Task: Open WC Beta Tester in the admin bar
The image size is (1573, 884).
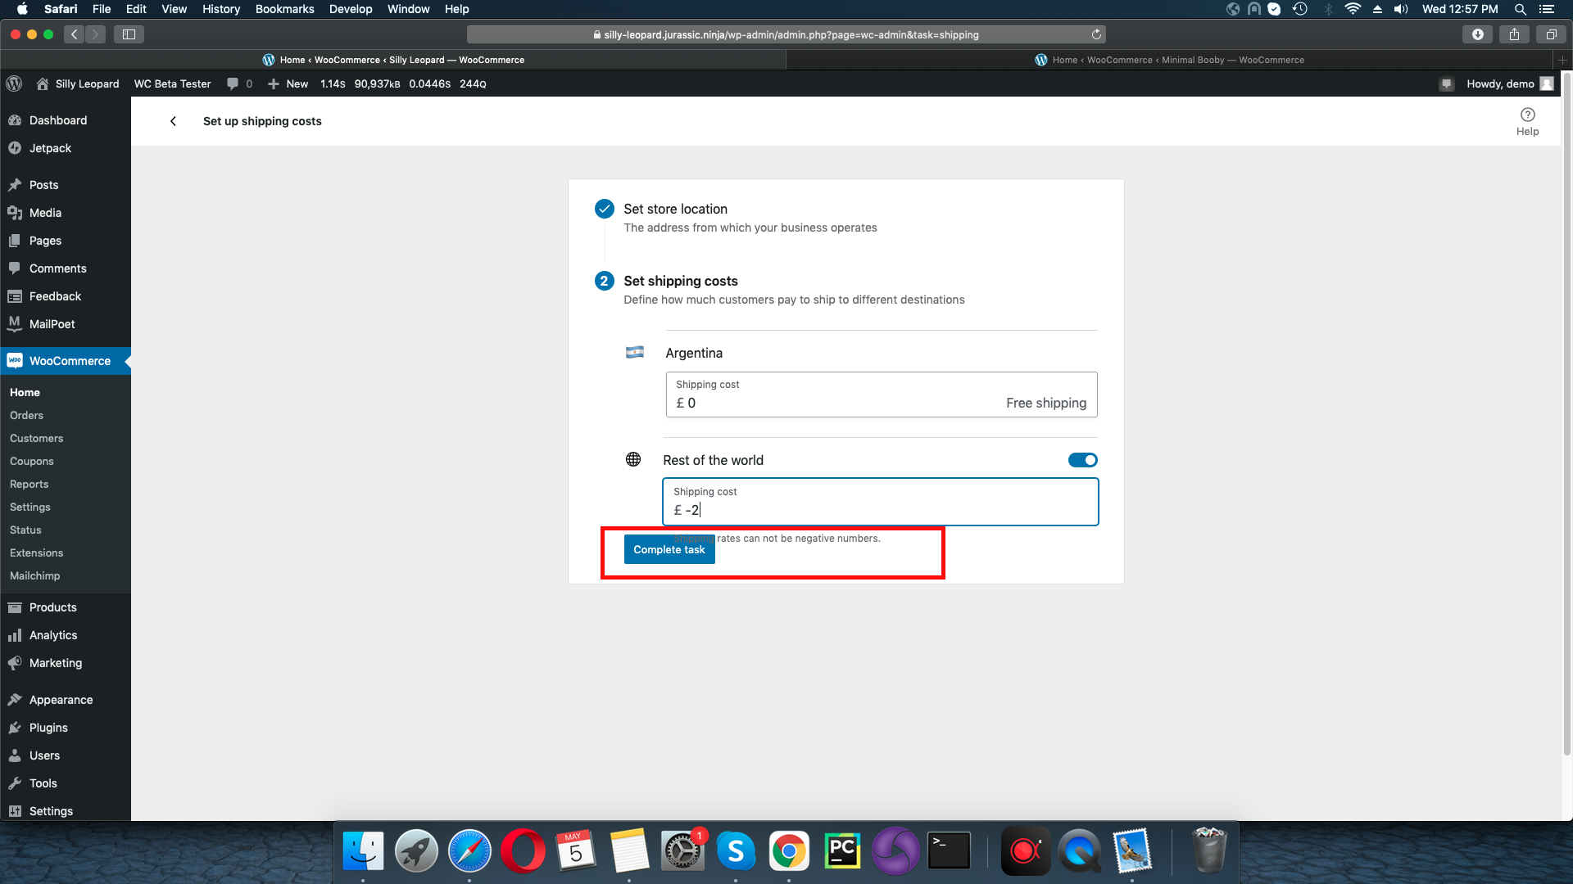Action: tap(172, 83)
